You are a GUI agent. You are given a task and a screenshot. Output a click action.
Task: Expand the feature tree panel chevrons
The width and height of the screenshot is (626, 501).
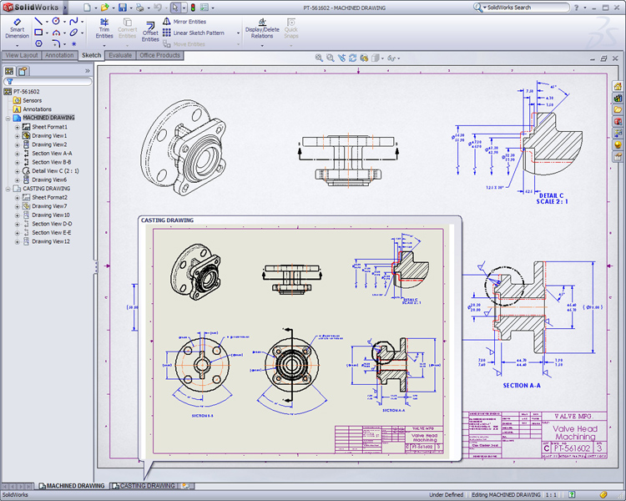click(x=88, y=71)
